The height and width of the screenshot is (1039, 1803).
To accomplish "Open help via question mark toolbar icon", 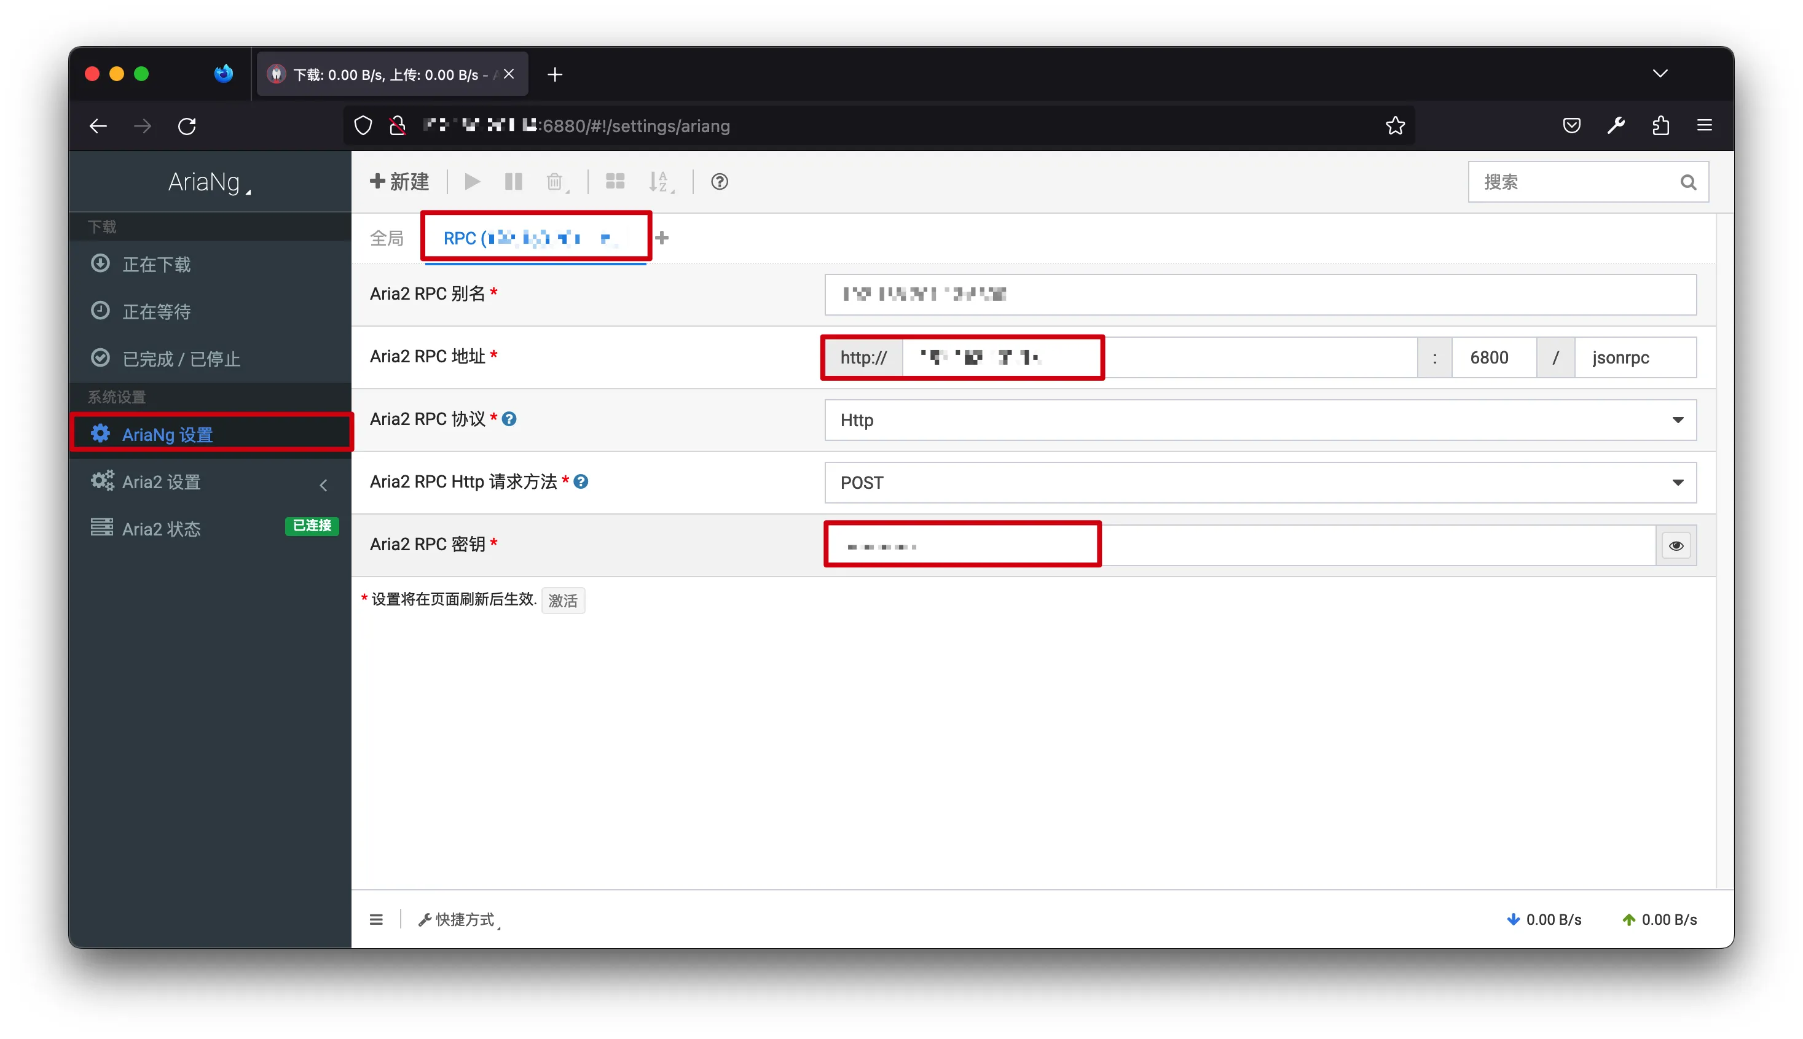I will click(x=719, y=182).
